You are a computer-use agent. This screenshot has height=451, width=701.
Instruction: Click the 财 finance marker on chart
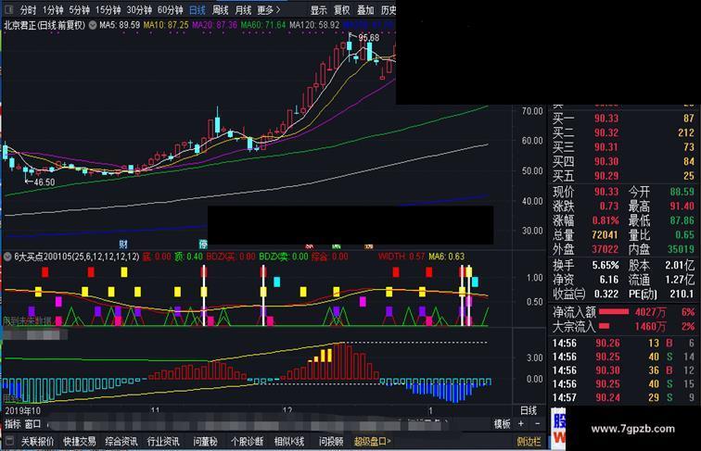pos(123,244)
